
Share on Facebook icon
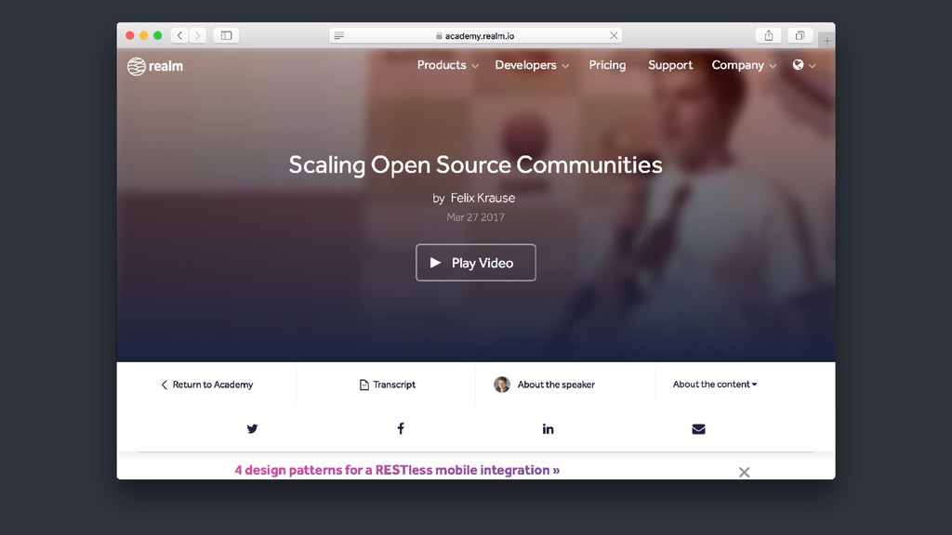(x=401, y=429)
